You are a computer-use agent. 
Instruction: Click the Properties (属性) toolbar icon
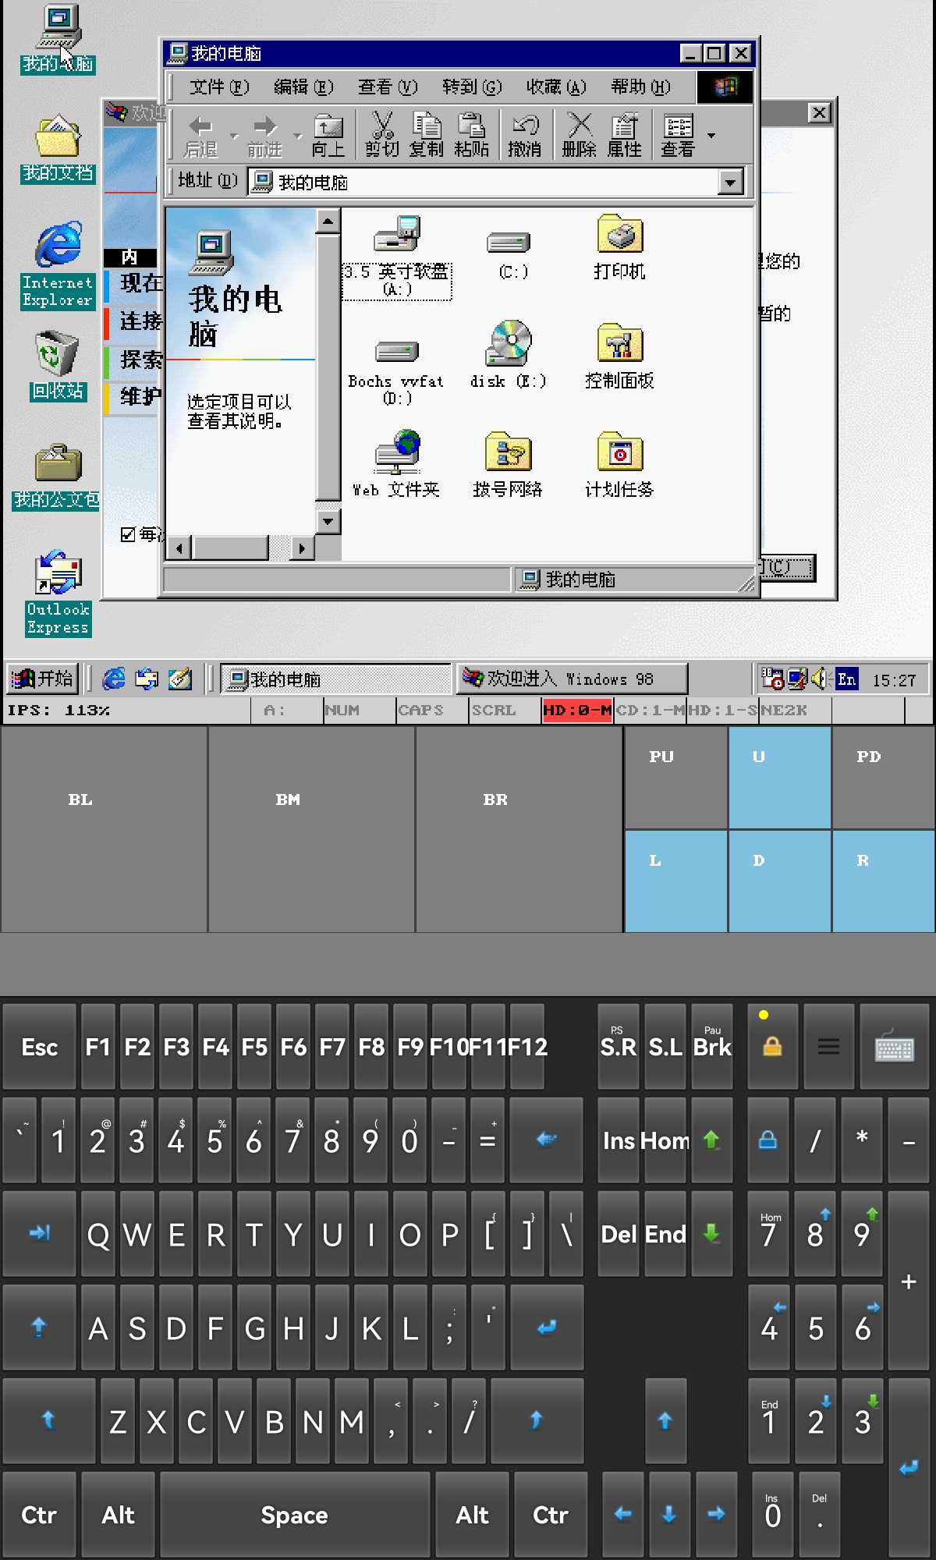624,134
